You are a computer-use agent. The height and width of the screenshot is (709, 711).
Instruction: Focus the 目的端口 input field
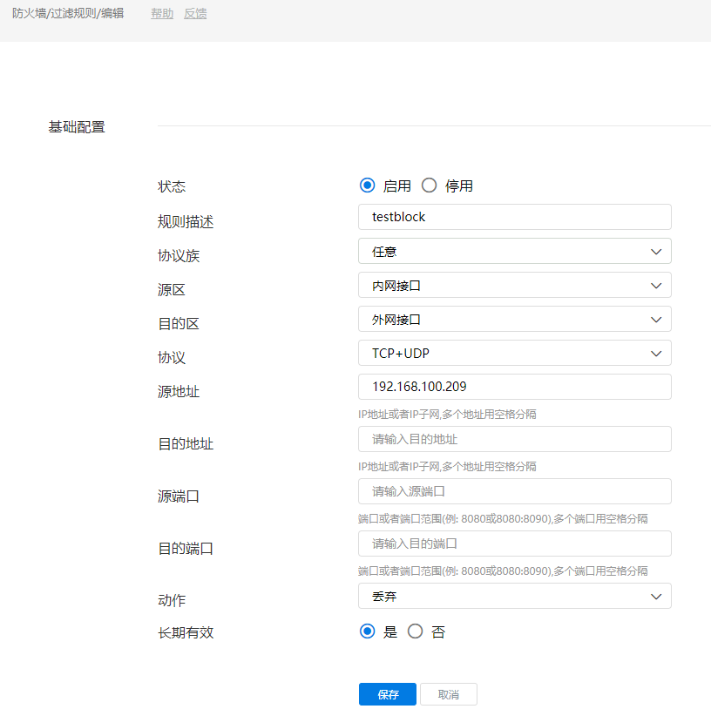tap(514, 544)
